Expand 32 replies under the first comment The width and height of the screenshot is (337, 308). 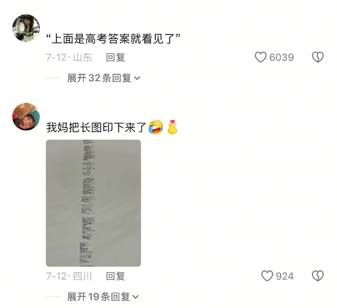[x=104, y=78]
